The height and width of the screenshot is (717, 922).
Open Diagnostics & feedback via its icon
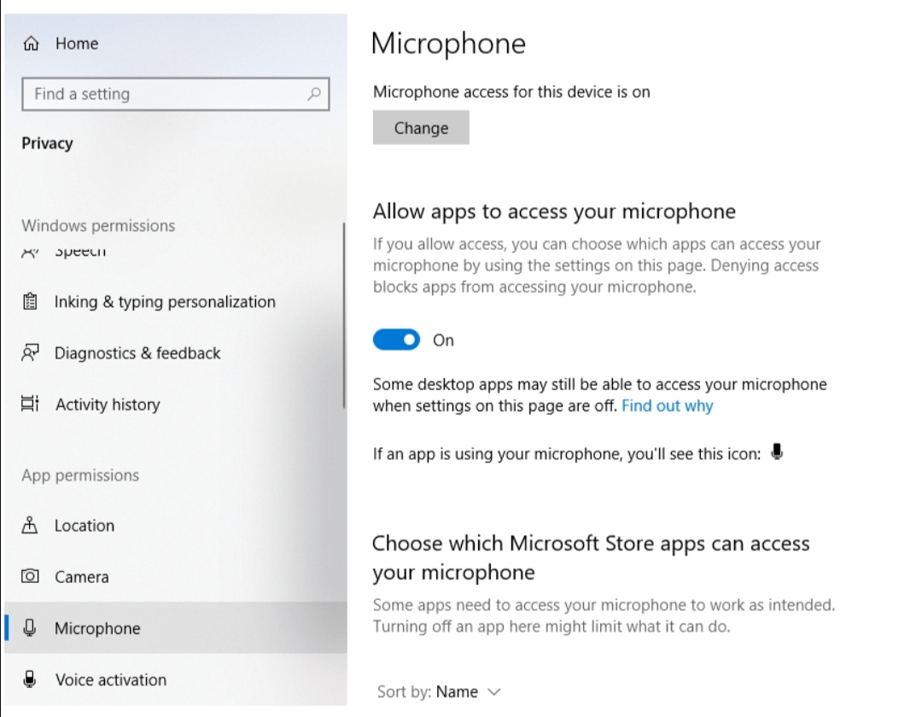[31, 353]
